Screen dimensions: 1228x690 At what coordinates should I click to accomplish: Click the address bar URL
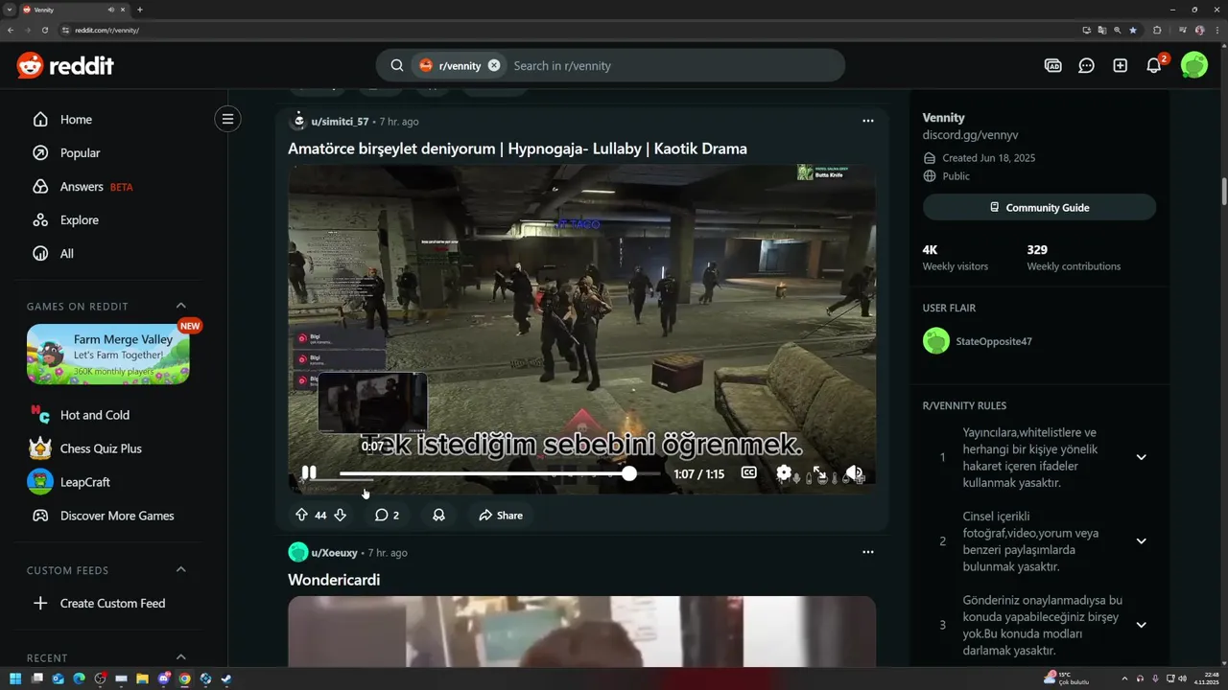(106, 30)
